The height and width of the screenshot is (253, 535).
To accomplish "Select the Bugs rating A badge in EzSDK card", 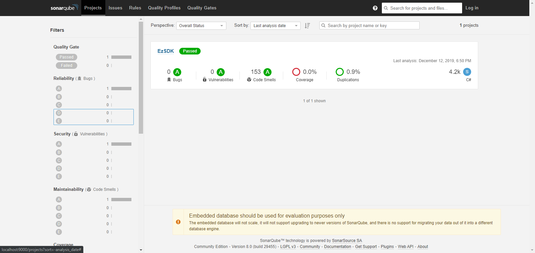I will point(177,72).
